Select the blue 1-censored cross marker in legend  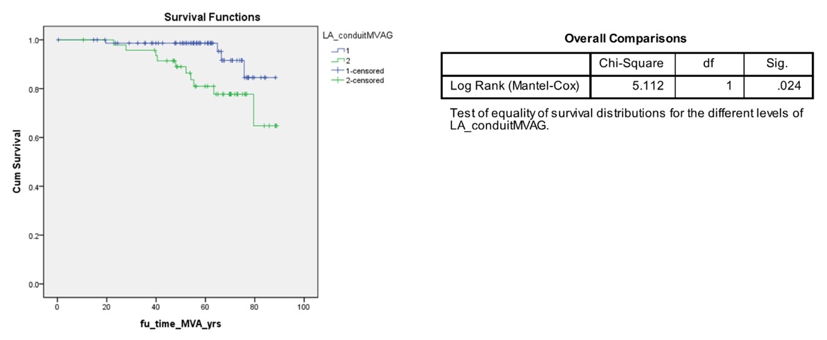[x=339, y=71]
